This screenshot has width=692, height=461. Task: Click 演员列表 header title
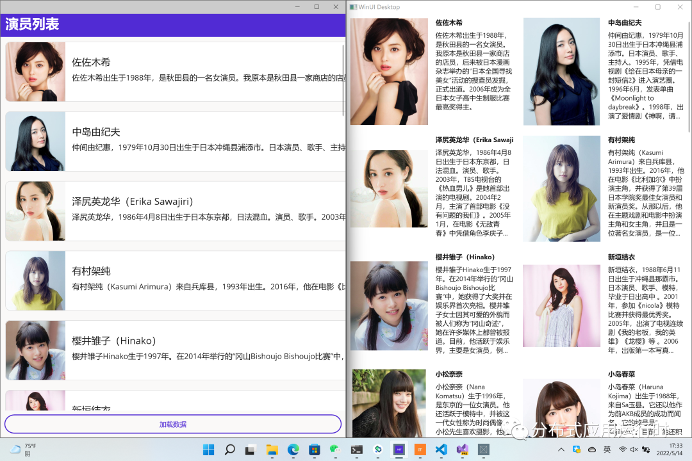point(32,24)
